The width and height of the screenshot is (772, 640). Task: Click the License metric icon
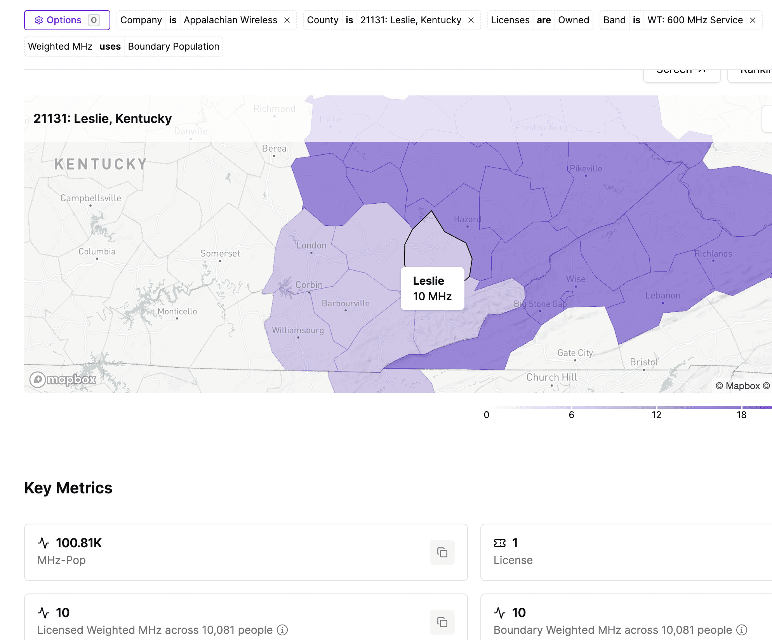point(499,542)
